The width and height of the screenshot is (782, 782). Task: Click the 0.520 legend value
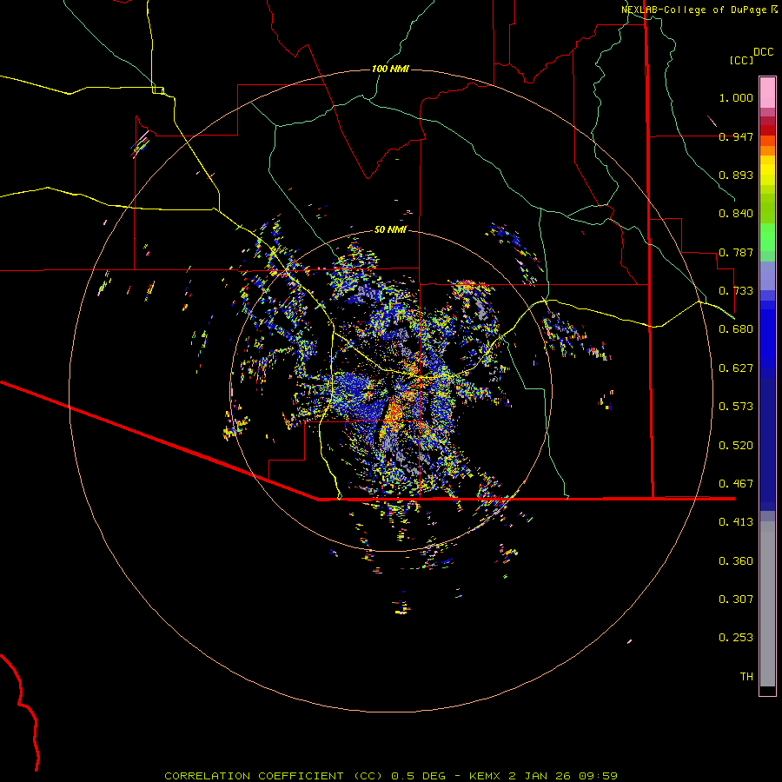click(x=736, y=446)
